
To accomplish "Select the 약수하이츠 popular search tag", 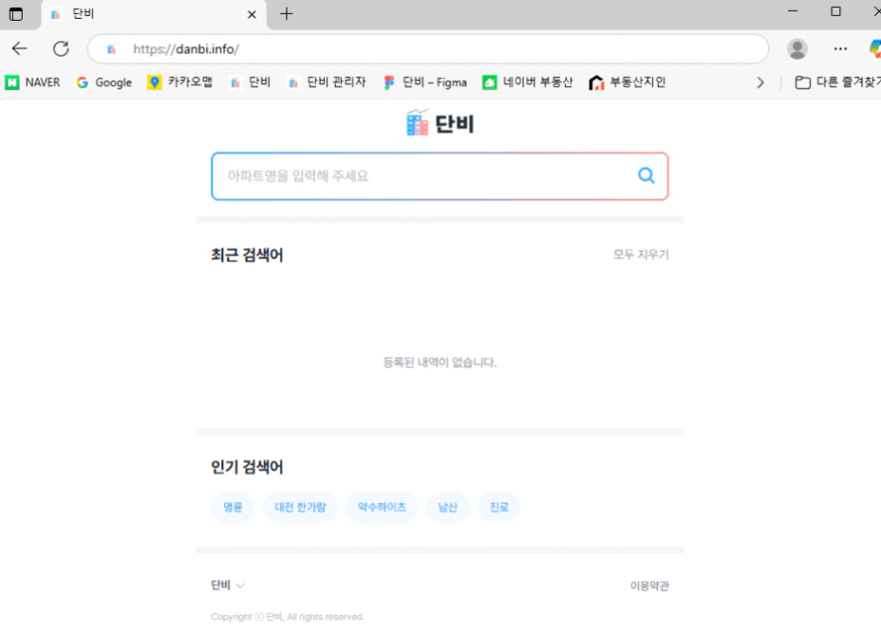I will (x=382, y=507).
